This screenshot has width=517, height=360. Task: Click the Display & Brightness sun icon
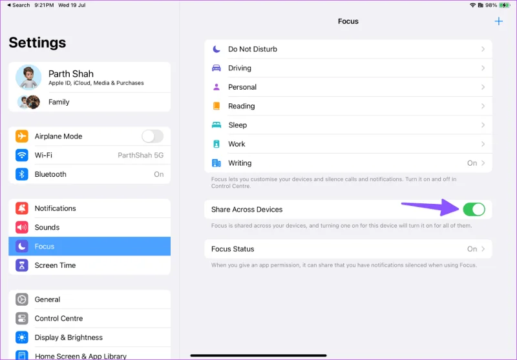pyautogui.click(x=22, y=337)
